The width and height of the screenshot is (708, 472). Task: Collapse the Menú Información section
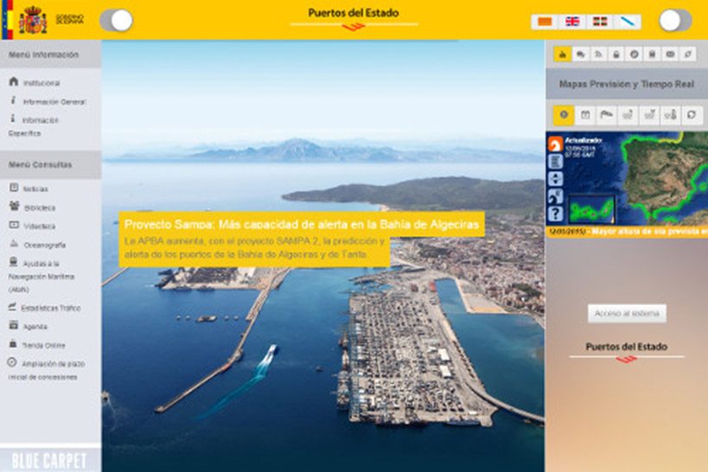50,54
